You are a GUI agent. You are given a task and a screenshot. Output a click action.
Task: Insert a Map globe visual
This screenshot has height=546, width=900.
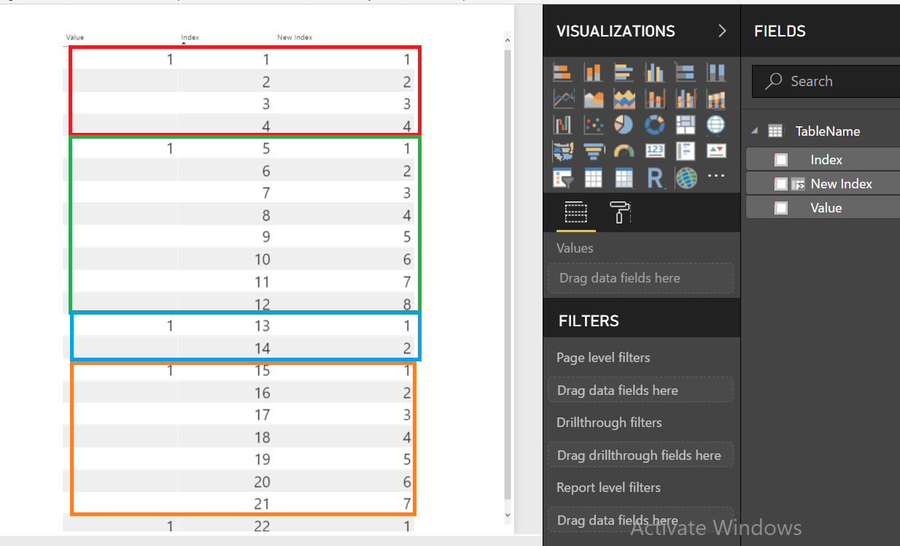[x=716, y=125]
